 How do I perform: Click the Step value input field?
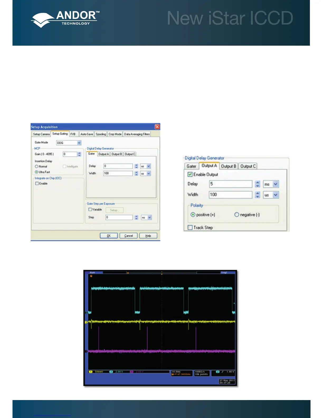119,217
